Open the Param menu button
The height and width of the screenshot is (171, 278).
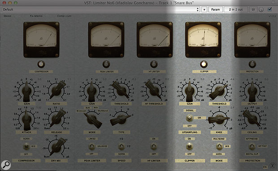pyautogui.click(x=215, y=9)
